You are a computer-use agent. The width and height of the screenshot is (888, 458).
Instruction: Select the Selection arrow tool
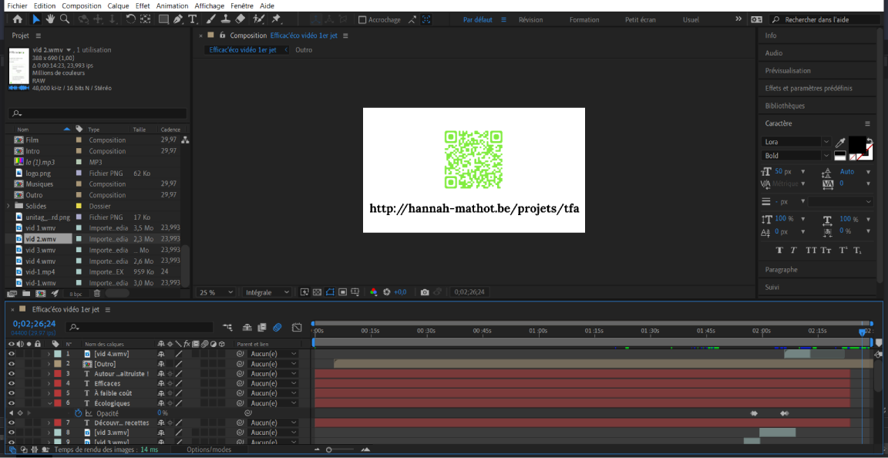pyautogui.click(x=36, y=19)
